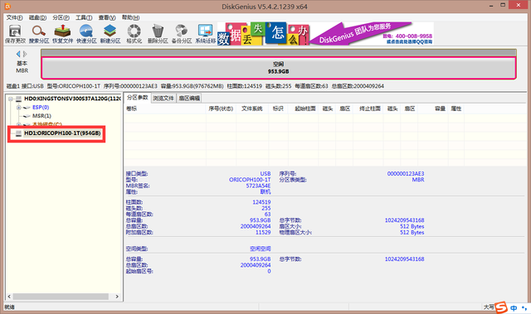Click the tree panel horizontal scrollbar thumb
The width and height of the screenshot is (531, 314).
point(61,297)
